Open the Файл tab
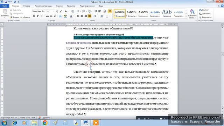The width and height of the screenshot is (224, 126). [5, 6]
